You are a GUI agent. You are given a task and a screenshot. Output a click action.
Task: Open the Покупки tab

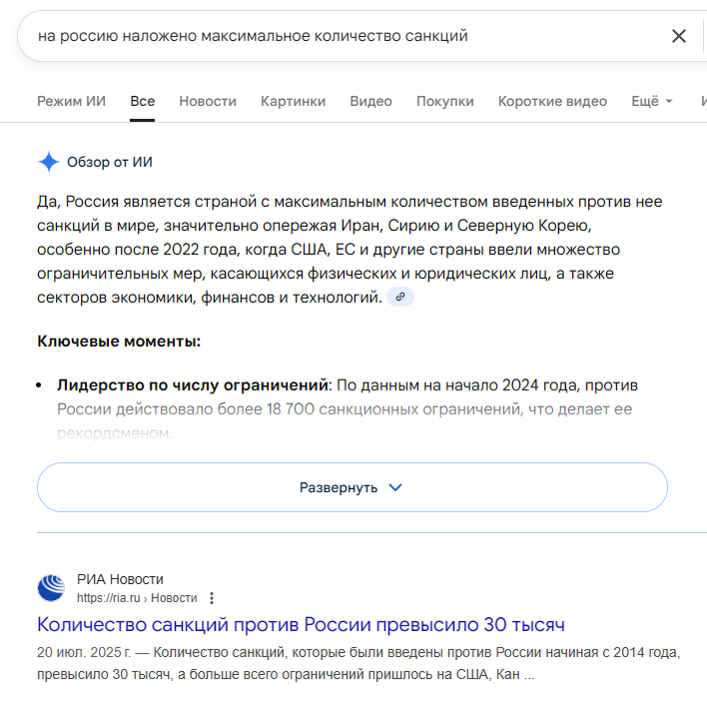click(x=444, y=101)
